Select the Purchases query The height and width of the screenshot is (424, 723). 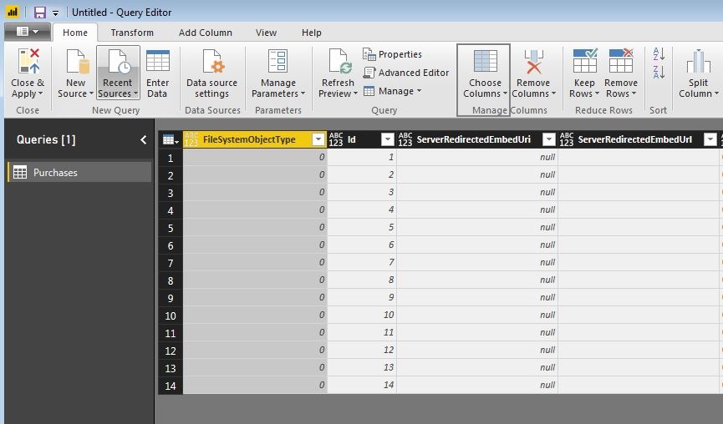pyautogui.click(x=55, y=173)
